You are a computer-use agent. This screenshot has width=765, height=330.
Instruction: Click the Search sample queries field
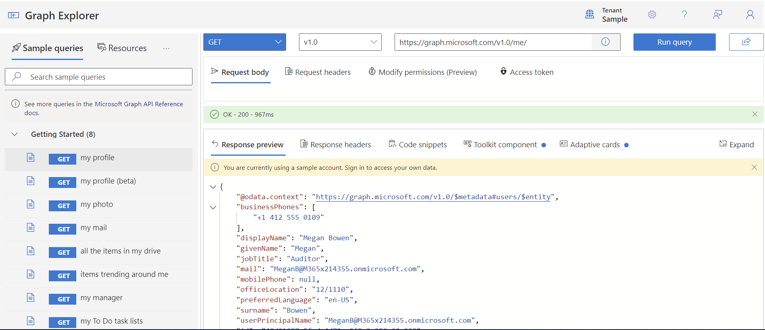(98, 76)
